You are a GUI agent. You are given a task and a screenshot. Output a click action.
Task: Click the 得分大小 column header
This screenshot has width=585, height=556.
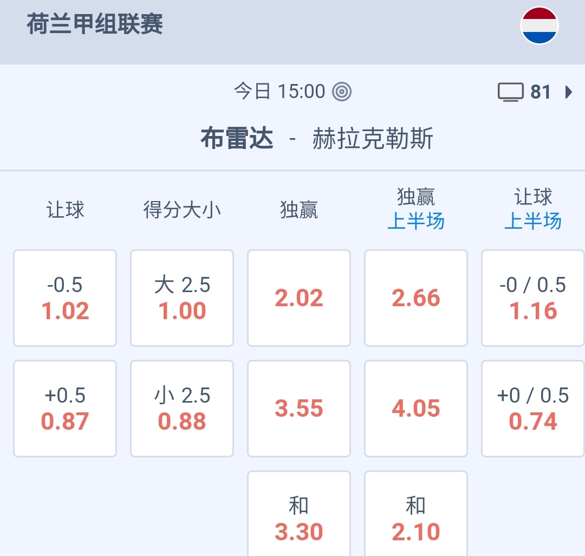pos(182,210)
